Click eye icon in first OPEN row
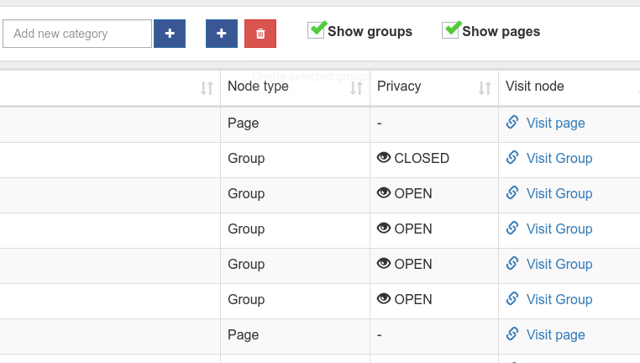640x363 pixels. pyautogui.click(x=384, y=193)
